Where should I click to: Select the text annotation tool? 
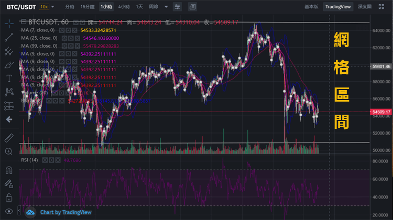9,79
